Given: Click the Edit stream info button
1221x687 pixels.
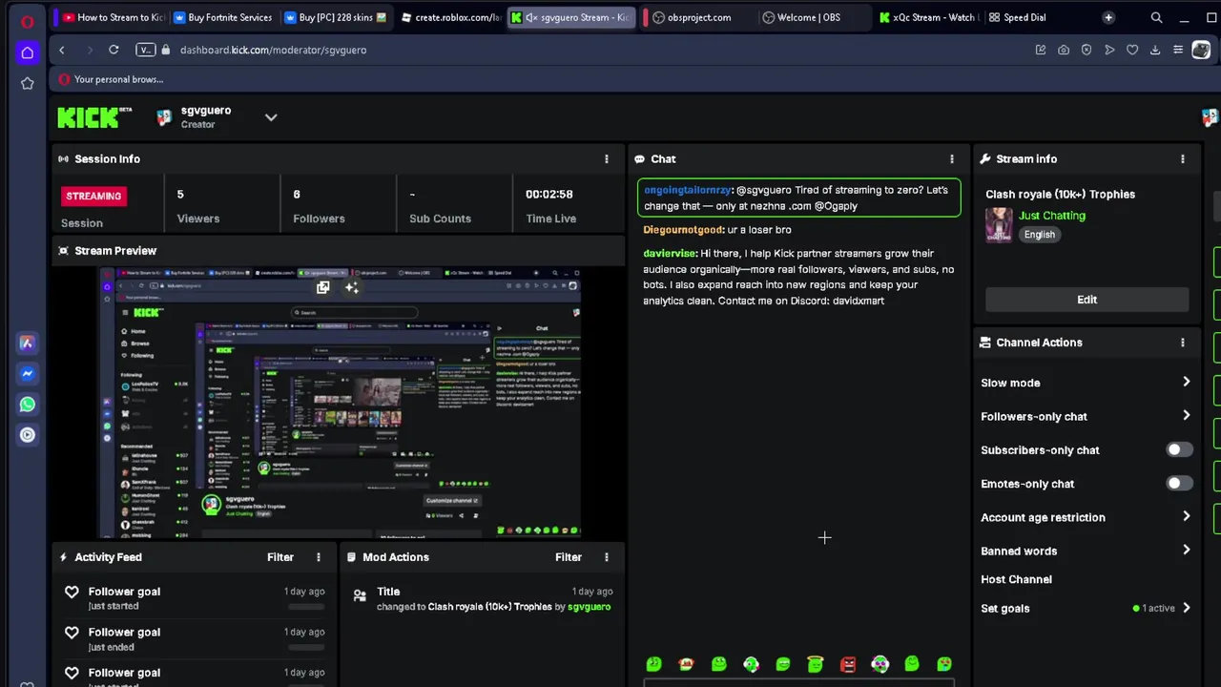Looking at the screenshot, I should pyautogui.click(x=1086, y=300).
